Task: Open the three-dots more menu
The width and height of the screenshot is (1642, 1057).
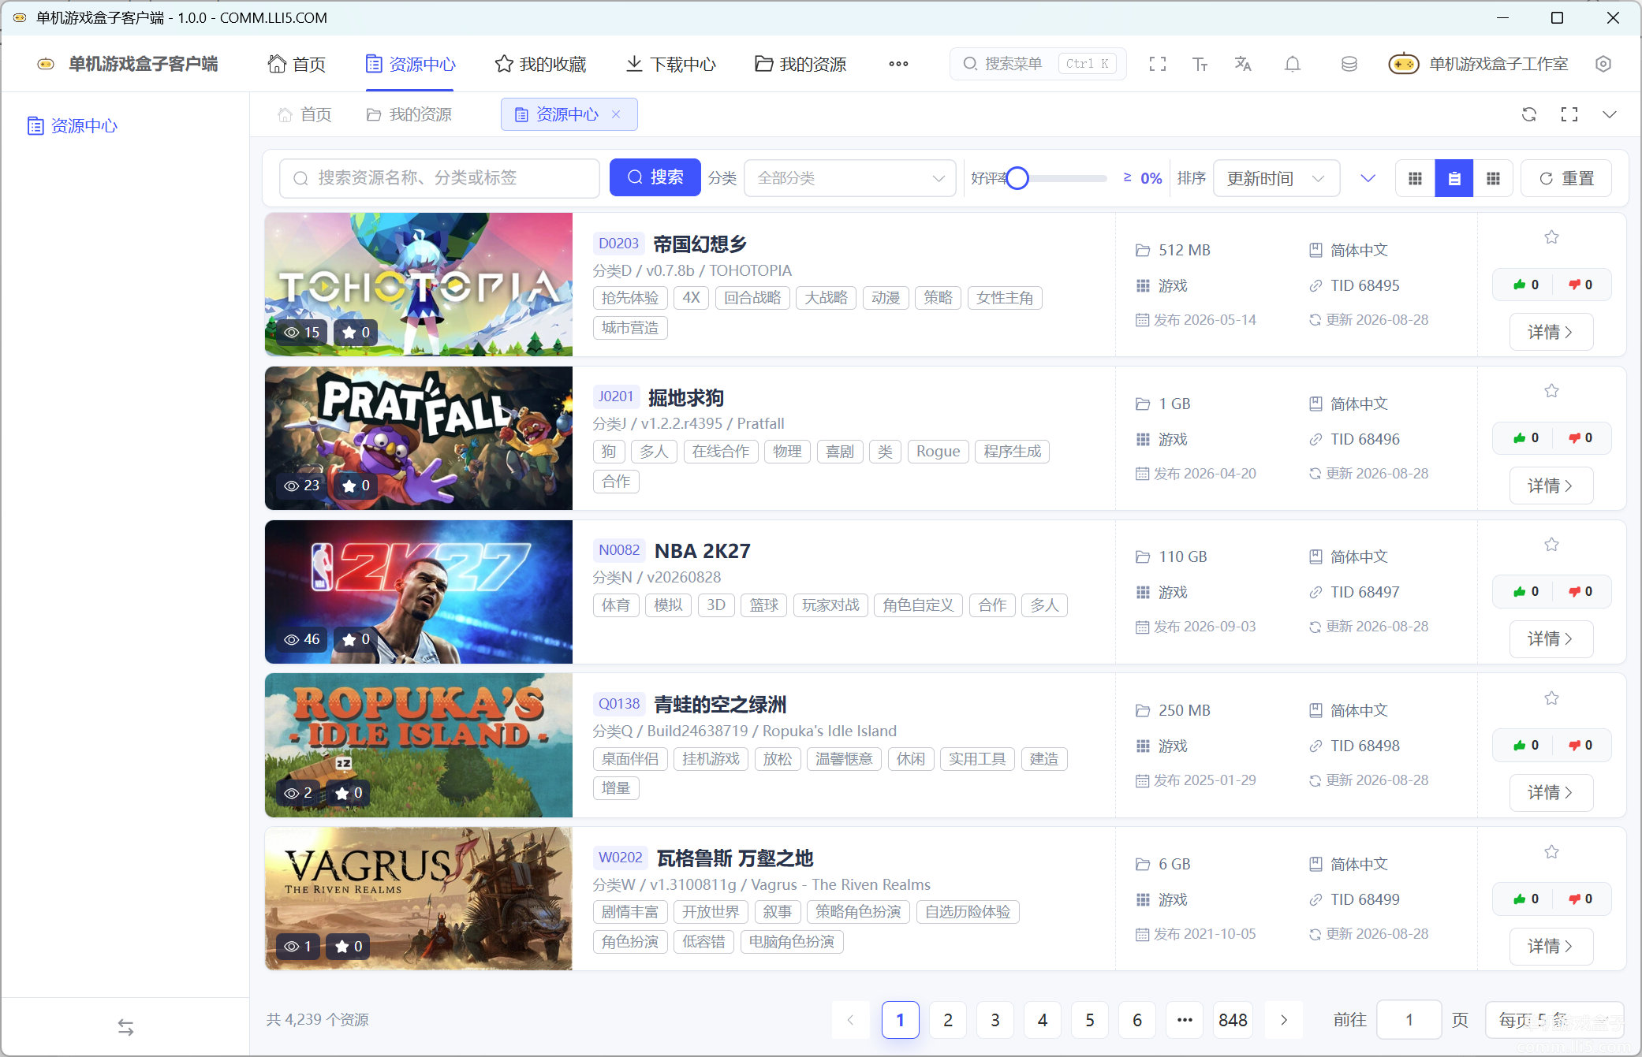Action: click(x=898, y=64)
